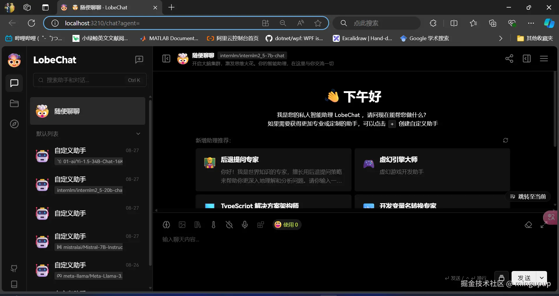
Task: Open a new browser tab
Action: [x=171, y=8]
